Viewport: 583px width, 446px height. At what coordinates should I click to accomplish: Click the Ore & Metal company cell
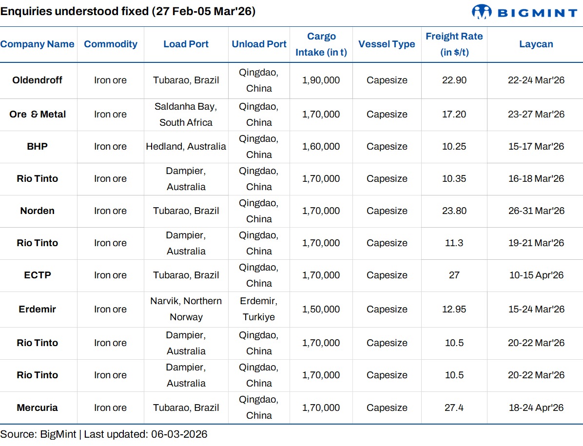coord(38,115)
